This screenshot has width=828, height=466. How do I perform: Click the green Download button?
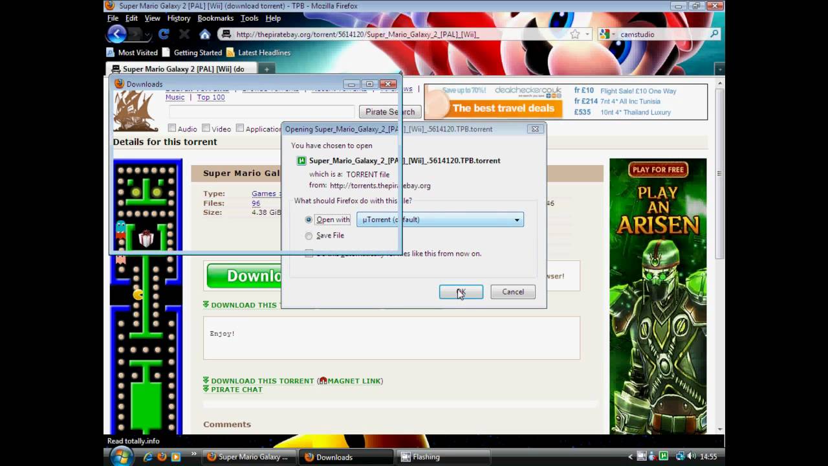click(244, 276)
